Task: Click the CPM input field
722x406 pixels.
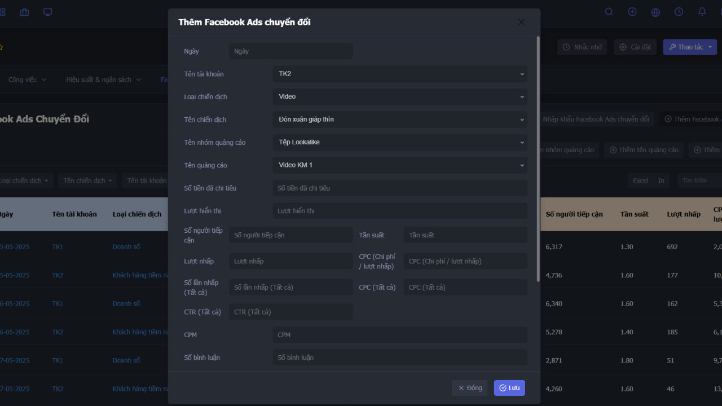Action: pyautogui.click(x=400, y=335)
